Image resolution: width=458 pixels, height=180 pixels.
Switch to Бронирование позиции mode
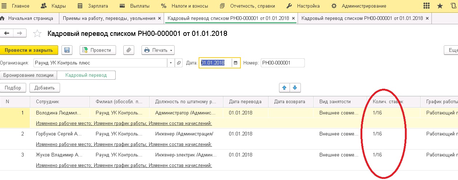click(x=29, y=75)
